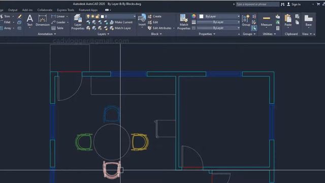Switch to the Output ribbon tab
The width and height of the screenshot is (325, 183).
(x=13, y=10)
